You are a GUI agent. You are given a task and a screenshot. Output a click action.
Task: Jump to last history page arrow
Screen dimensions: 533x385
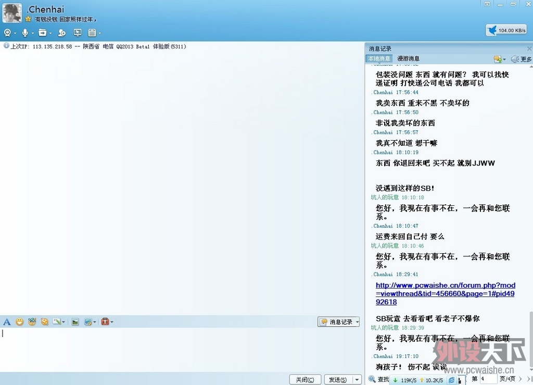click(x=529, y=379)
